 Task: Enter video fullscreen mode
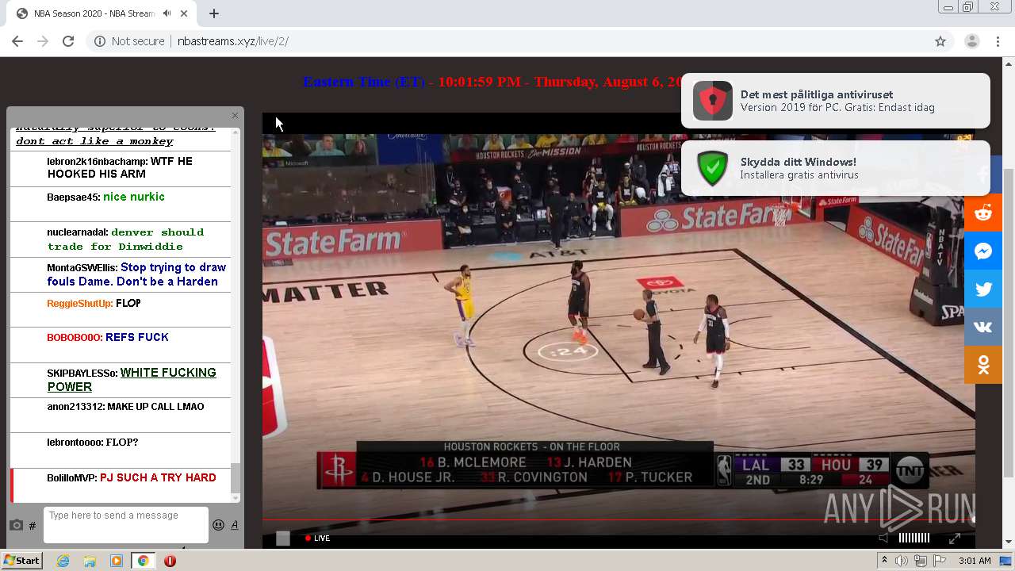click(955, 538)
